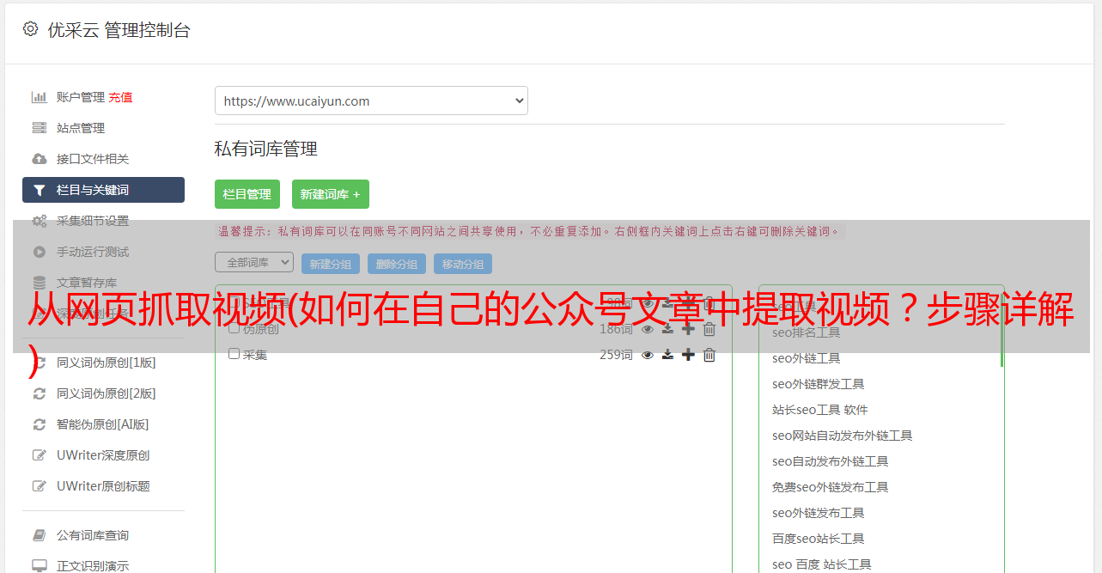Click plus icon in 伪原创 row
The height and width of the screenshot is (573, 1102).
(688, 329)
